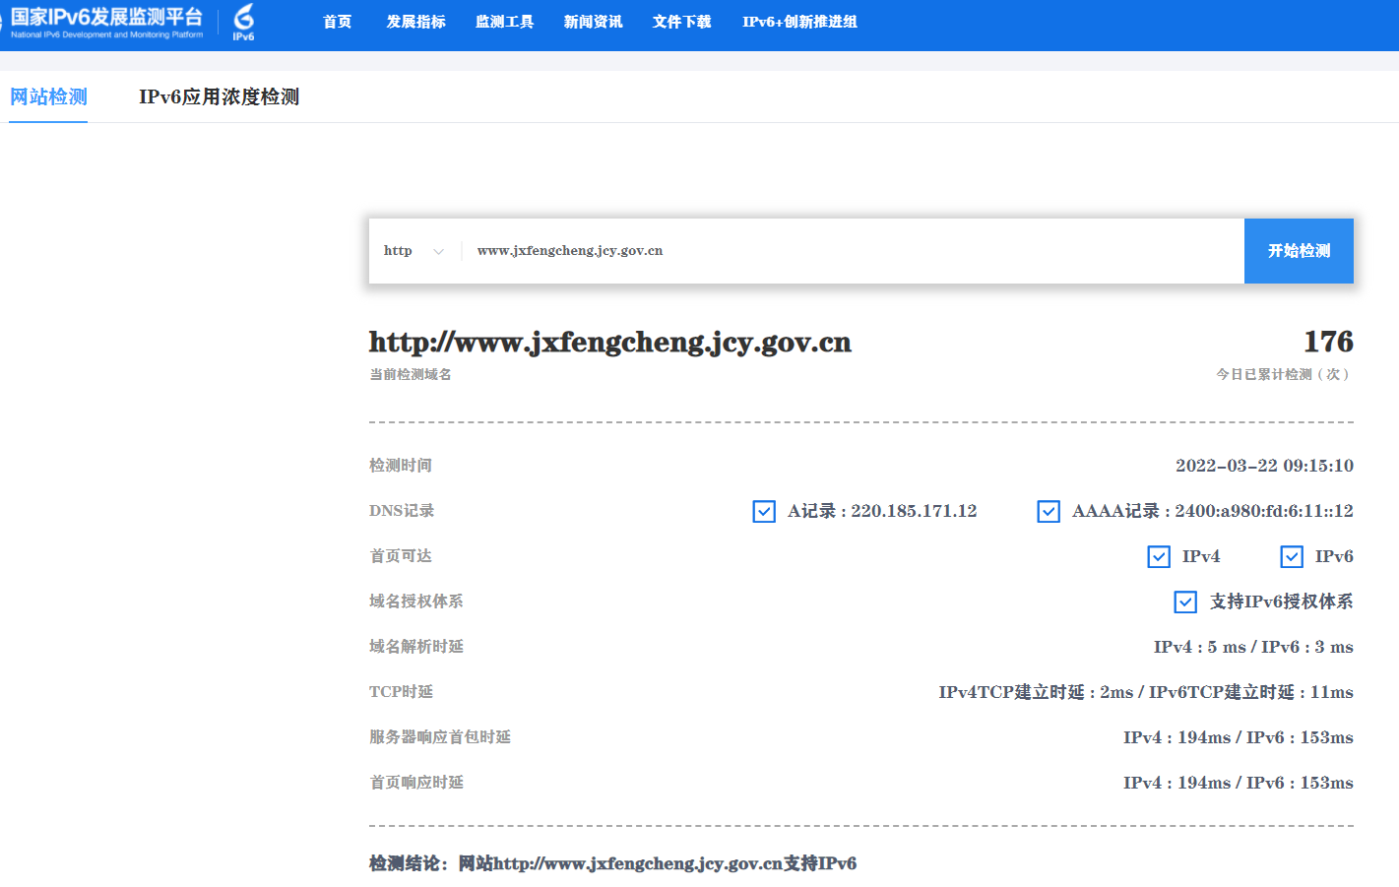1399x887 pixels.
Task: Click the daily count 176
Action: click(1328, 342)
